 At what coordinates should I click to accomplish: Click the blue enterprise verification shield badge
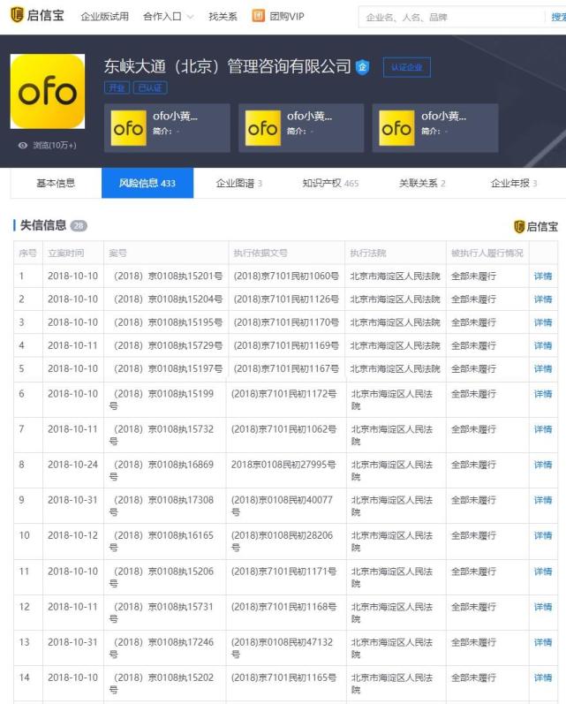[362, 67]
